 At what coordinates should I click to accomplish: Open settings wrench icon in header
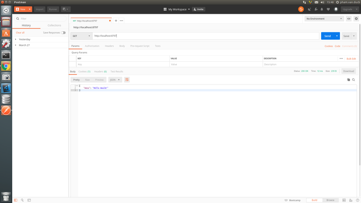pyautogui.click(x=316, y=9)
